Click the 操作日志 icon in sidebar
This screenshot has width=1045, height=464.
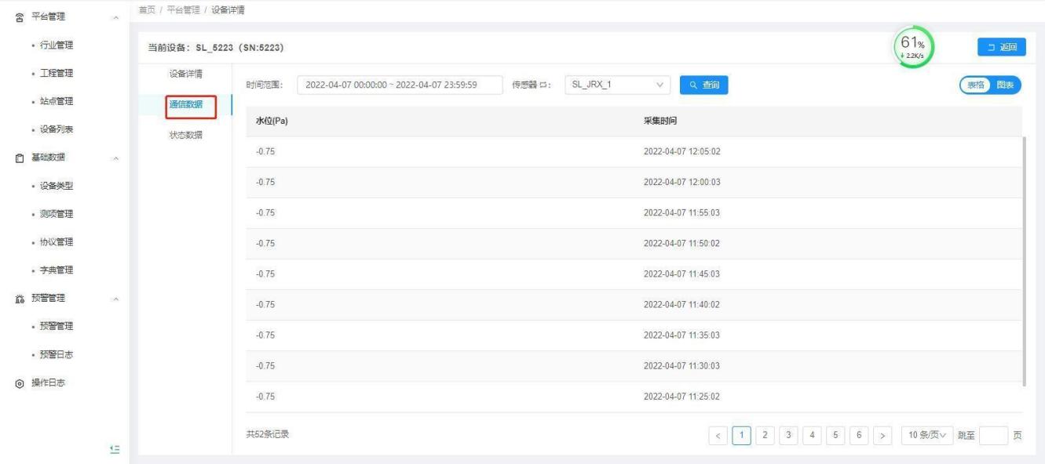click(19, 383)
